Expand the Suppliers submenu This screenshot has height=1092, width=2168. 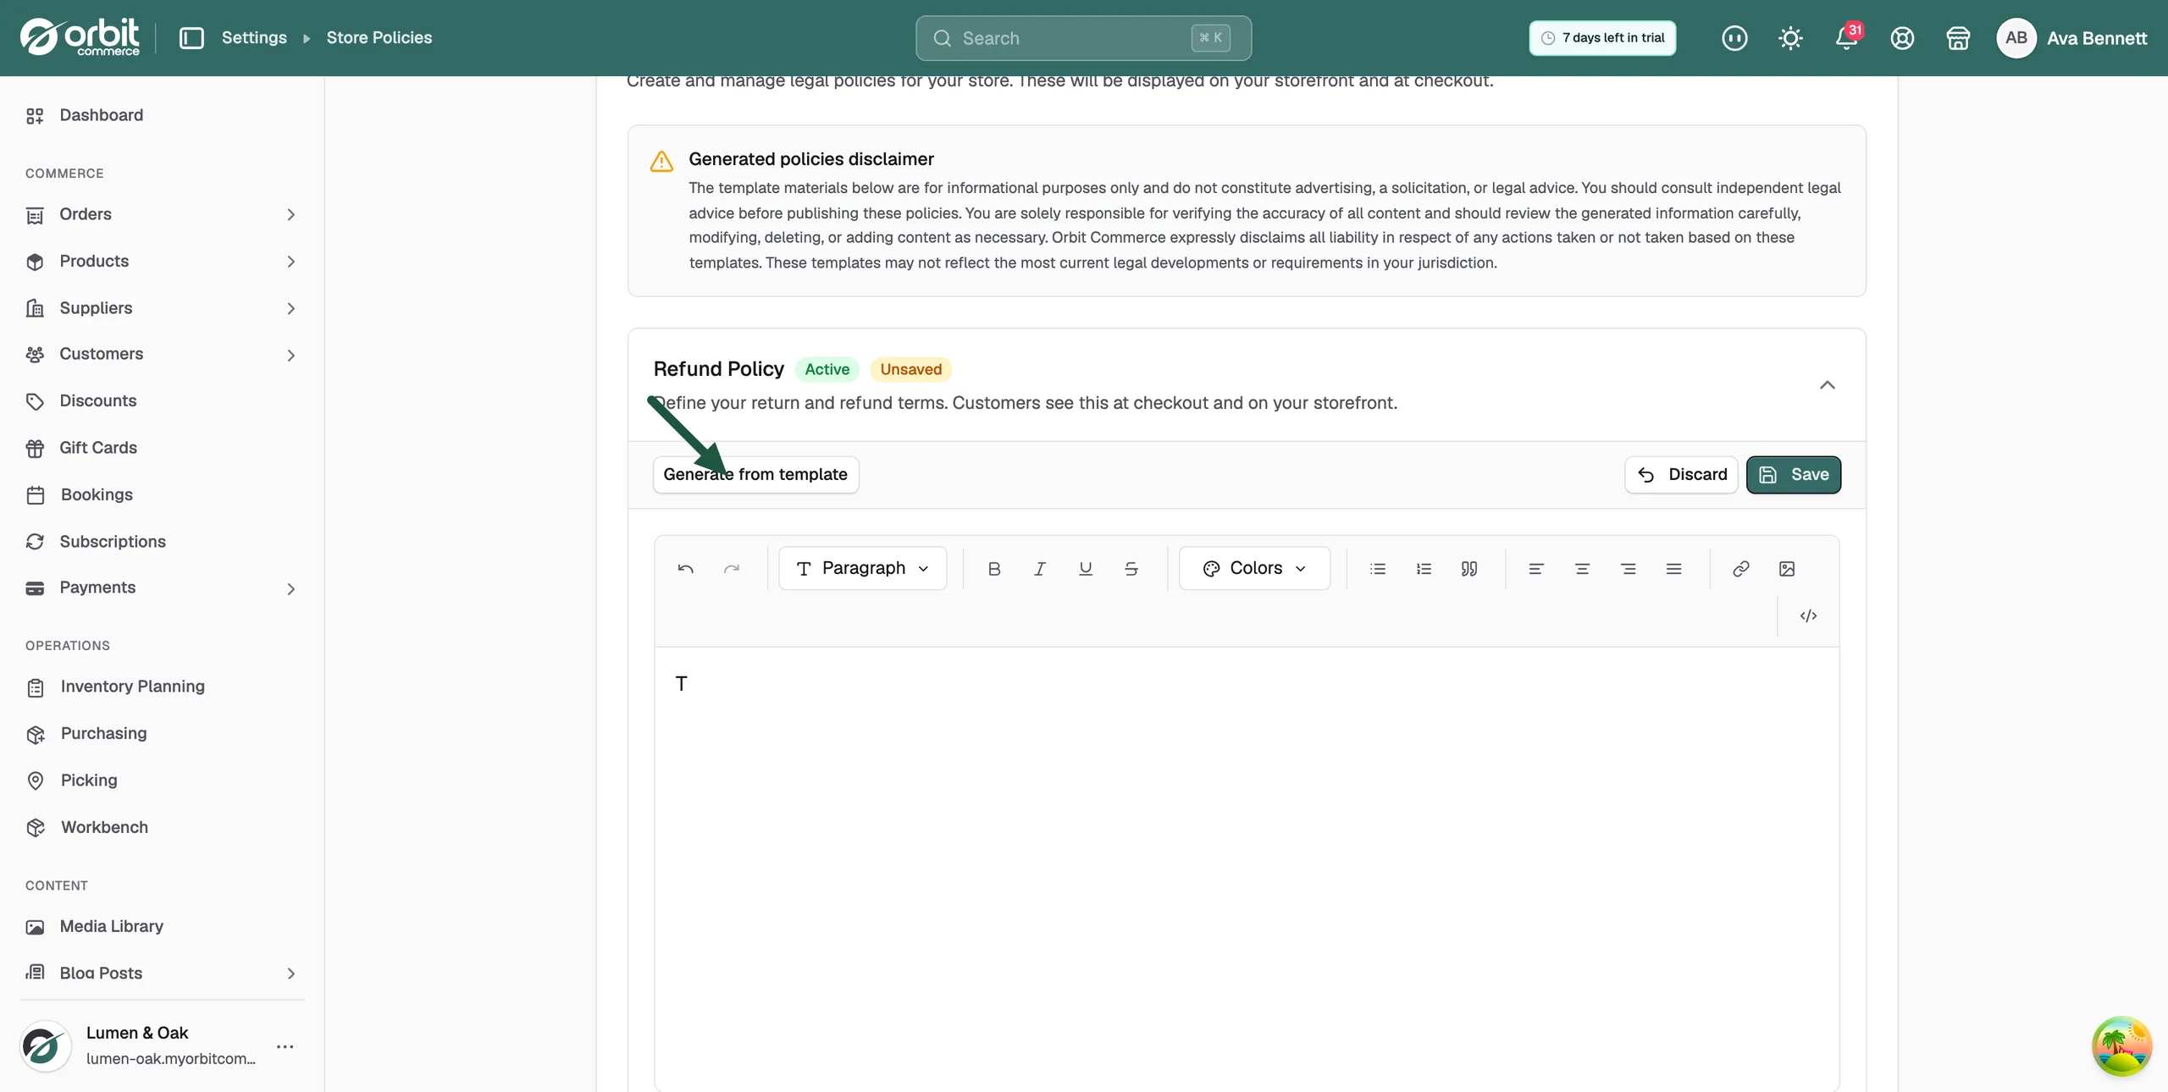[x=290, y=309]
